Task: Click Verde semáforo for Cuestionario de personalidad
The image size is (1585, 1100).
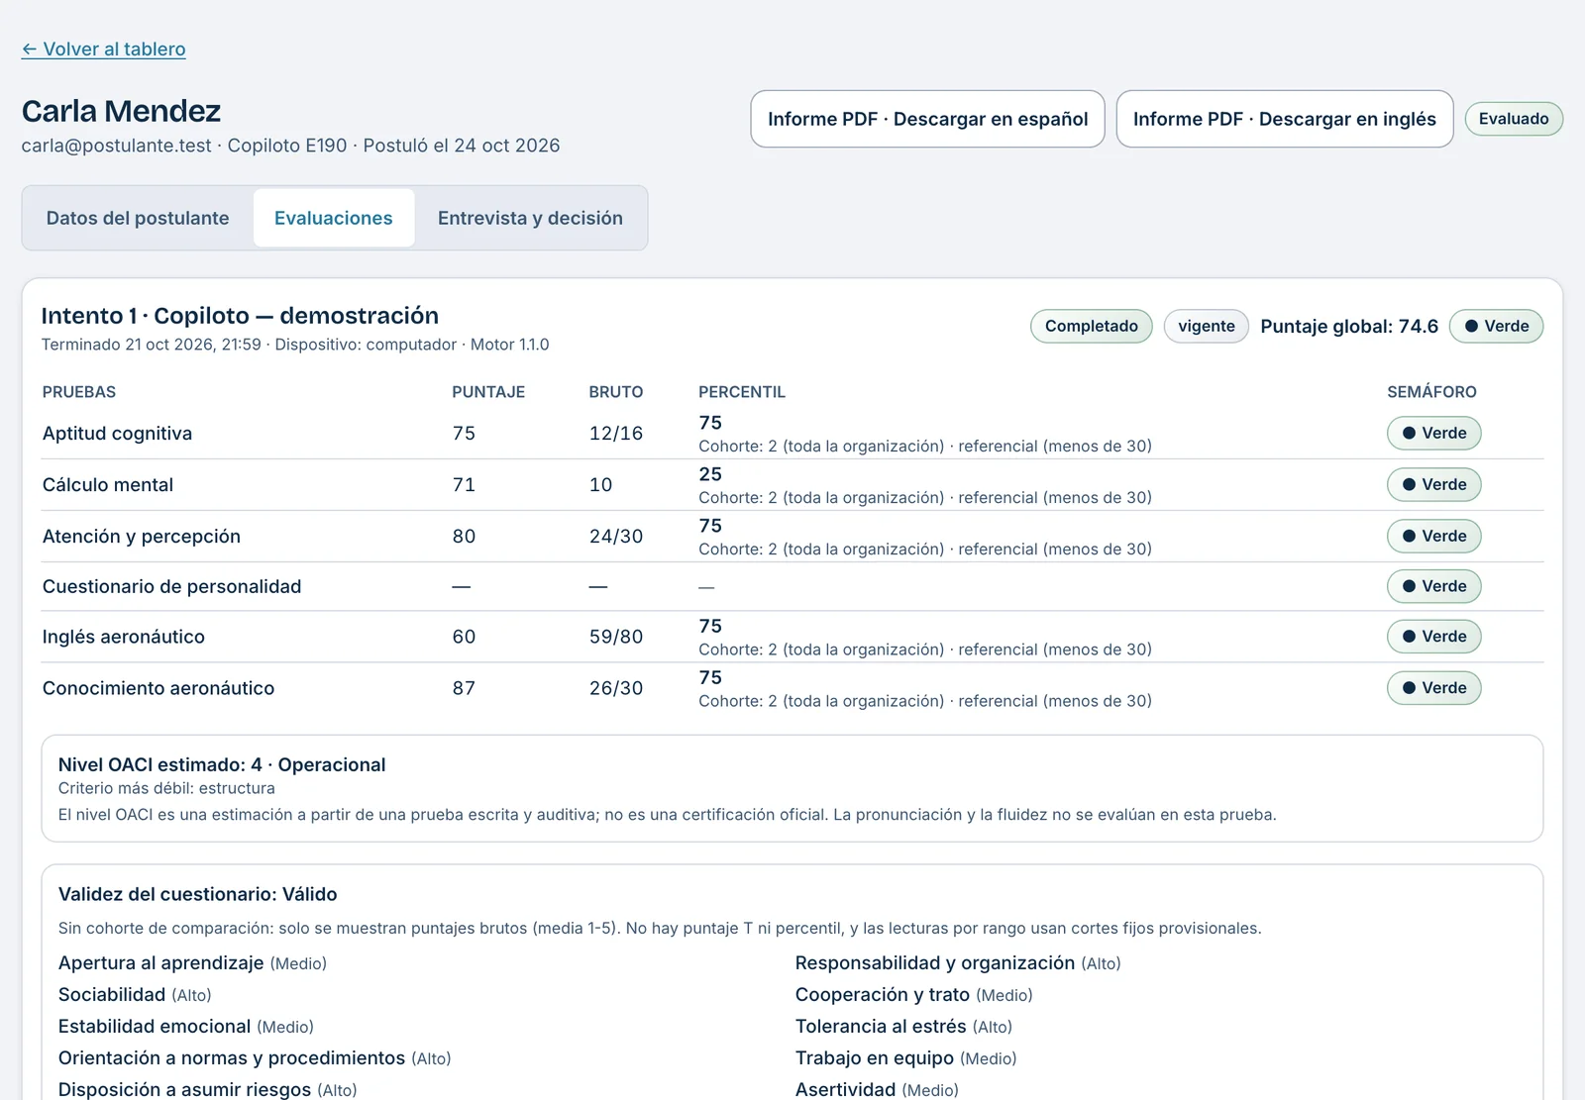Action: point(1434,586)
